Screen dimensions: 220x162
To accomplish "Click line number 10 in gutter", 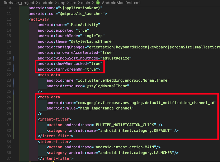I will (x=9, y=8).
